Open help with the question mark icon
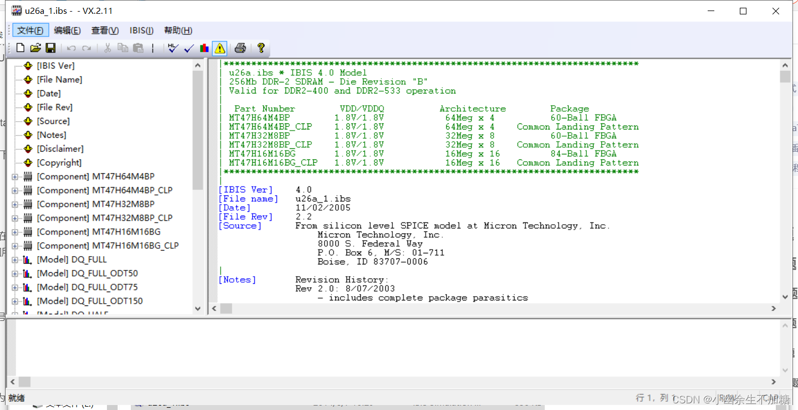 click(x=260, y=48)
